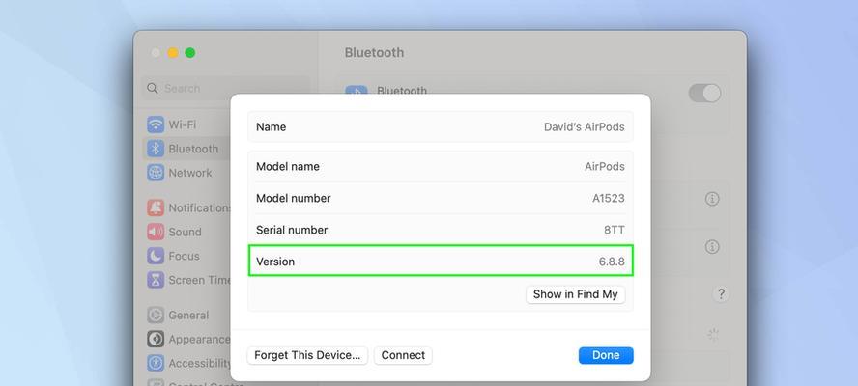This screenshot has height=386, width=858.
Task: Click the Bluetooth sidebar icon
Action: 156,149
